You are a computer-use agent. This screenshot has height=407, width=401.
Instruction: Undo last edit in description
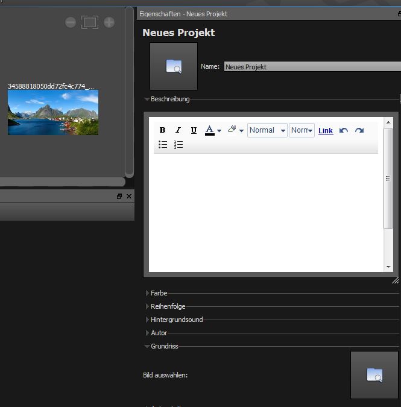pos(344,130)
